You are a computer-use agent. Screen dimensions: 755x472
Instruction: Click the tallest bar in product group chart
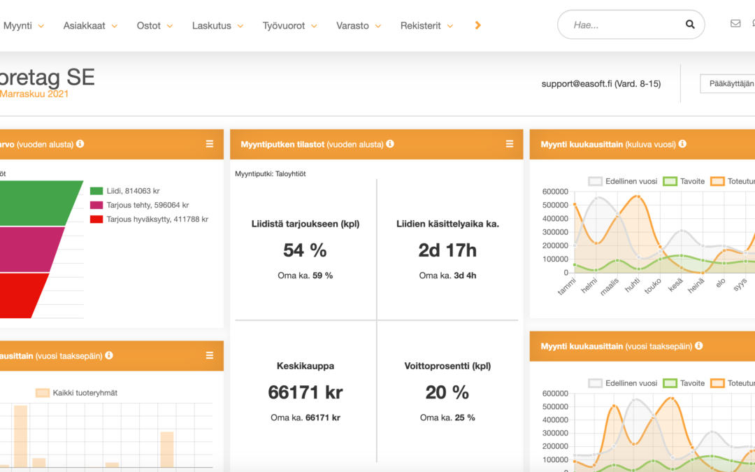(21, 436)
